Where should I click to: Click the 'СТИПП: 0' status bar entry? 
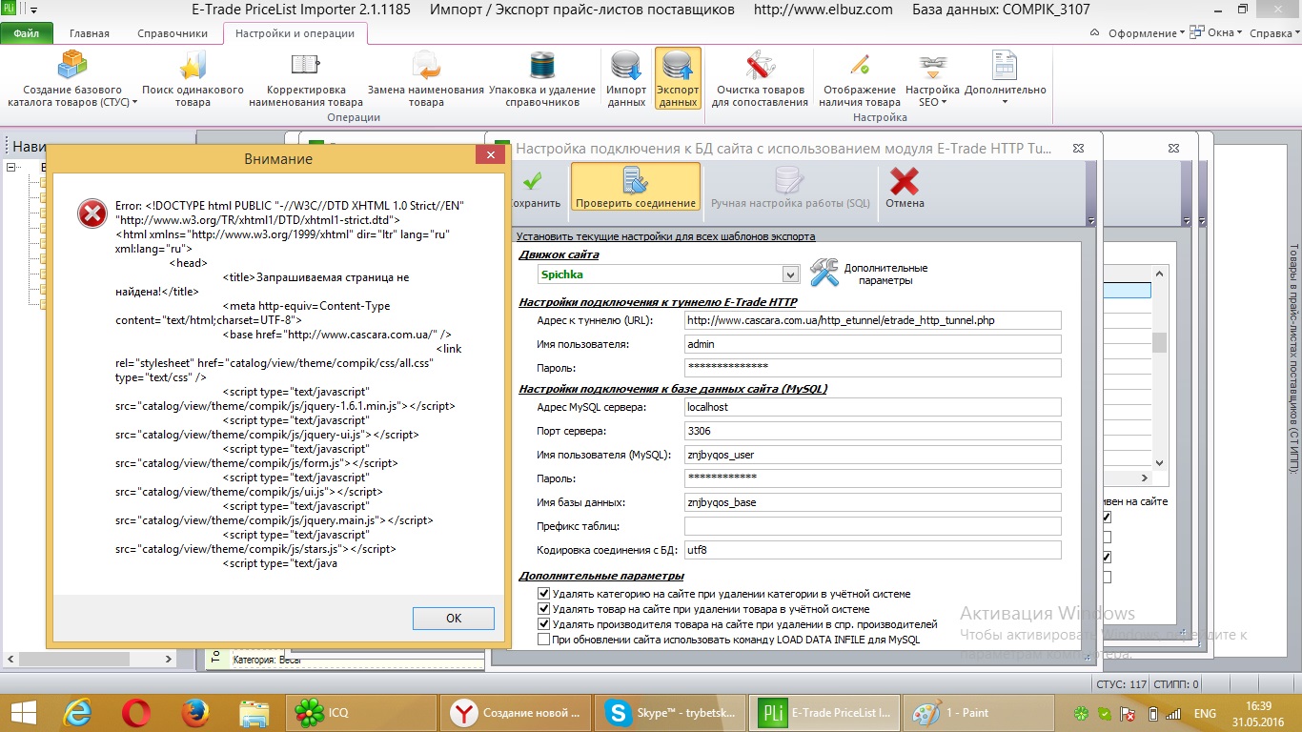(1176, 683)
